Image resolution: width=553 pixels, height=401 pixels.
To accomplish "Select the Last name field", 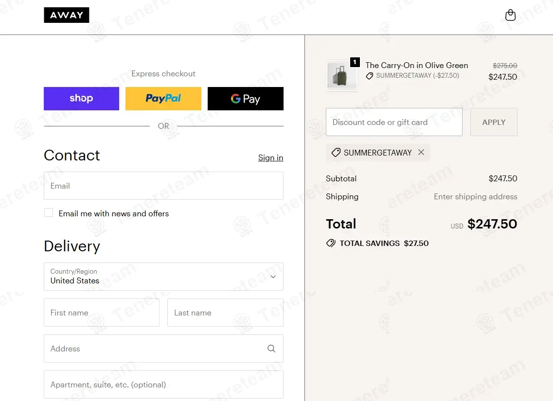I will point(225,313).
